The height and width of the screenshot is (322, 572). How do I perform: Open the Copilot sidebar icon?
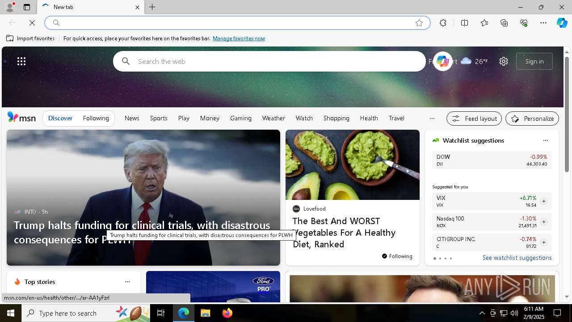click(562, 23)
